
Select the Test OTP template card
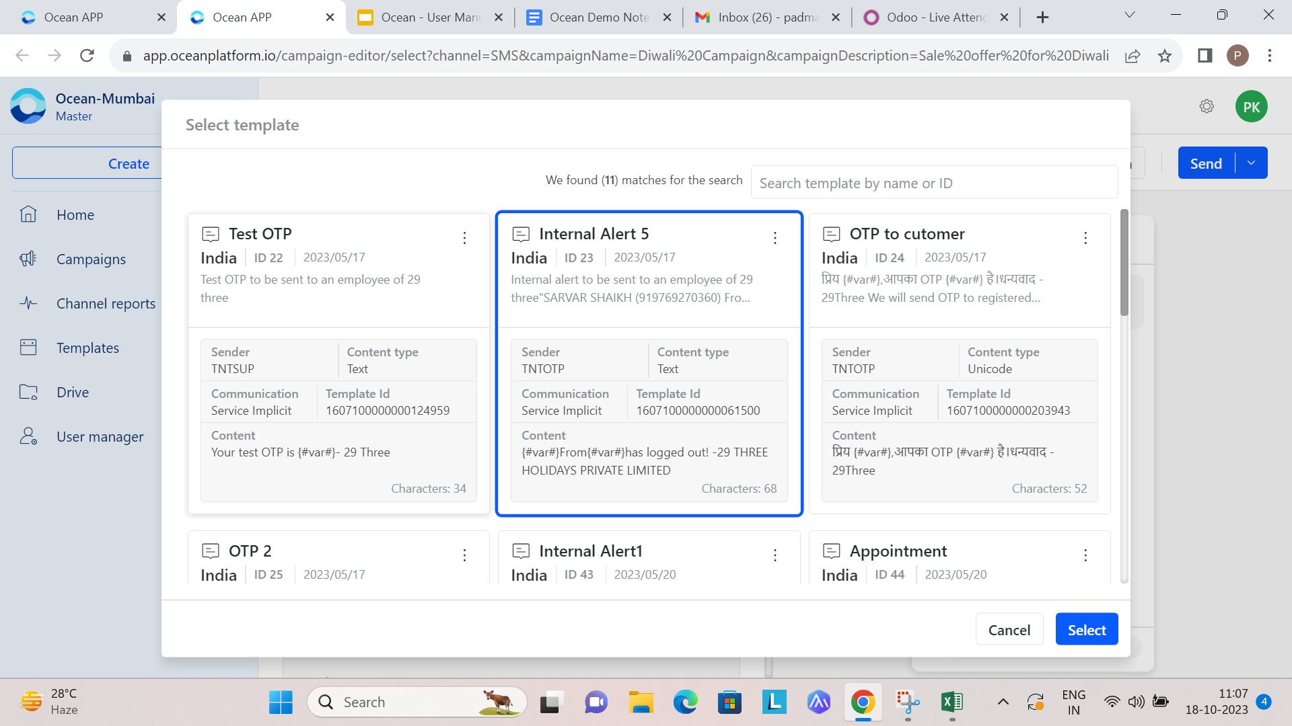point(338,364)
